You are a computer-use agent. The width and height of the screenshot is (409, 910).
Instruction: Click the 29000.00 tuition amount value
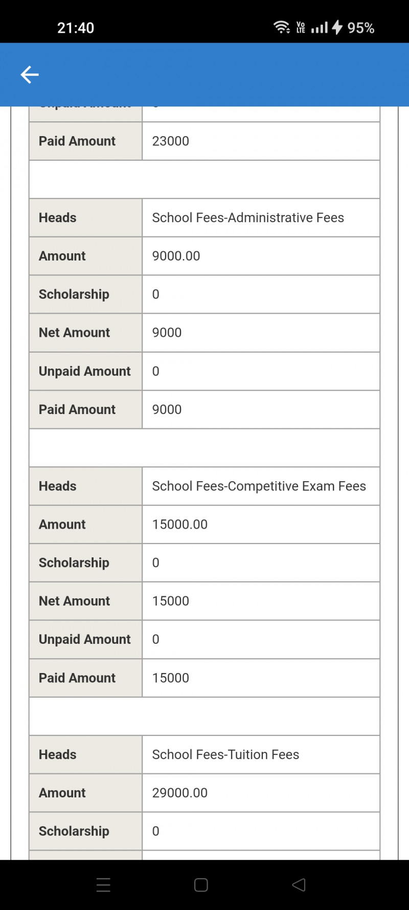(x=180, y=793)
